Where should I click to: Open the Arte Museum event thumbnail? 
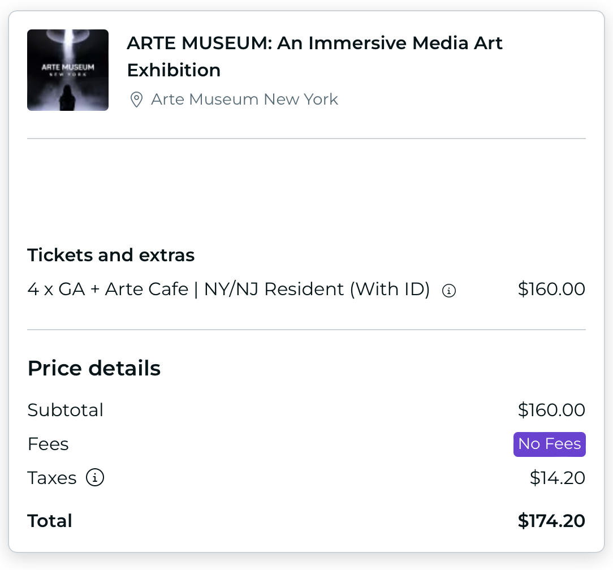coord(68,70)
